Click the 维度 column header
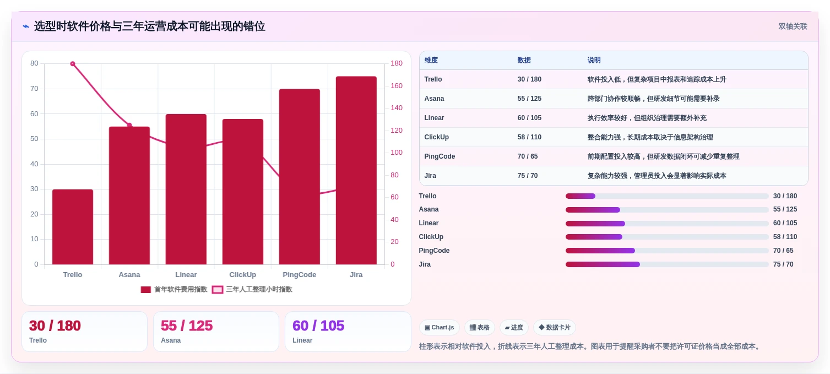 431,60
